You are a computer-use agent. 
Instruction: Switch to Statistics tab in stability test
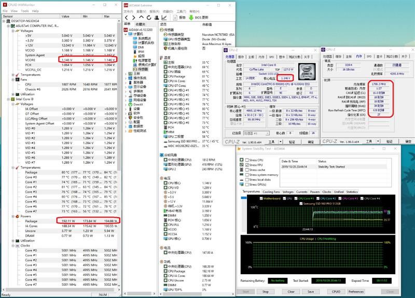coord(352,192)
